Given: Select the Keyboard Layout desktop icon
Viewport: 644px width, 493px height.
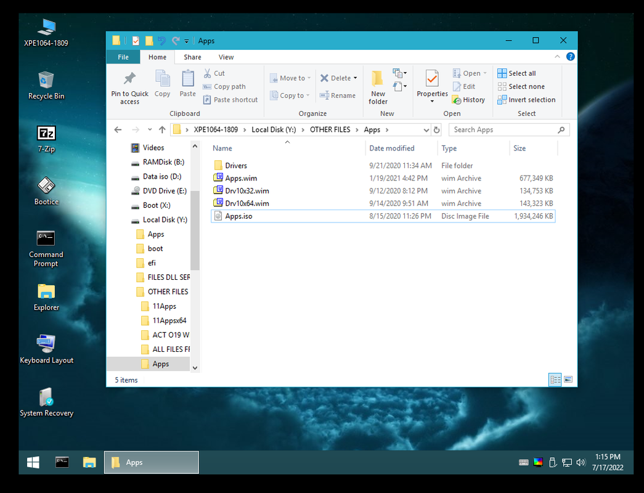Looking at the screenshot, I should coord(46,349).
